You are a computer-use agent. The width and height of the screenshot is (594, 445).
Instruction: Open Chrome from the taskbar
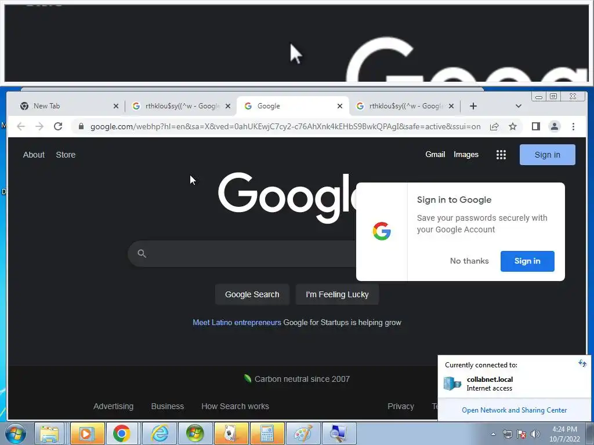(x=122, y=433)
